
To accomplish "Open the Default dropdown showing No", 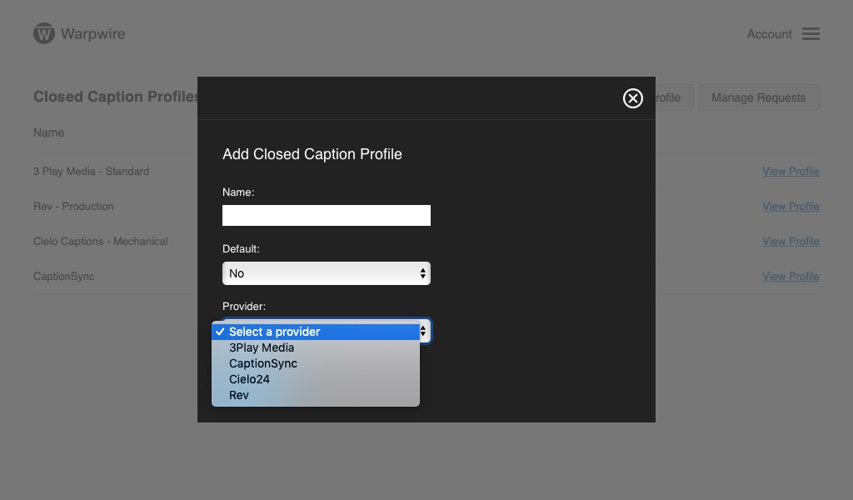I will (x=327, y=273).
